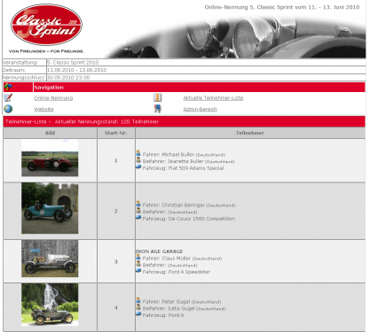The width and height of the screenshot is (370, 332).
Task: Click car icon beside Fiat 509 Adams Special
Action: (x=138, y=167)
